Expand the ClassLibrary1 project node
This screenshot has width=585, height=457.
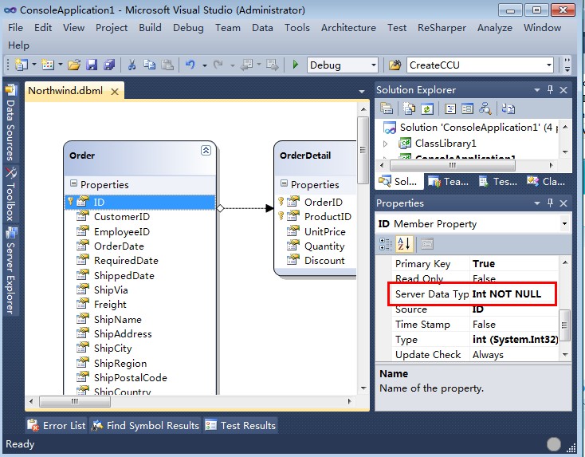point(386,144)
